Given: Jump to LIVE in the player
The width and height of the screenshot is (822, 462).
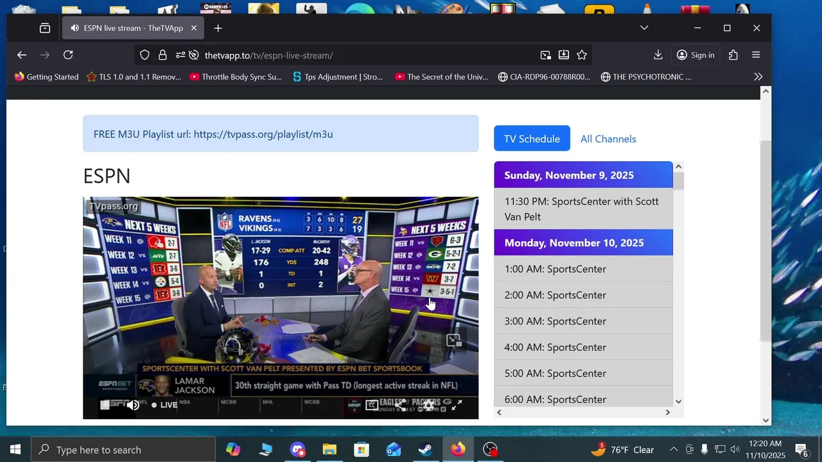Looking at the screenshot, I should point(164,405).
